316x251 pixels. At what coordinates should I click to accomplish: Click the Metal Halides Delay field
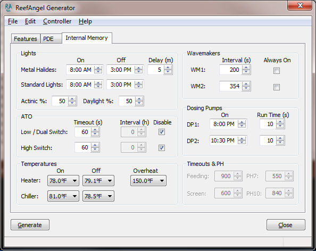[156, 70]
